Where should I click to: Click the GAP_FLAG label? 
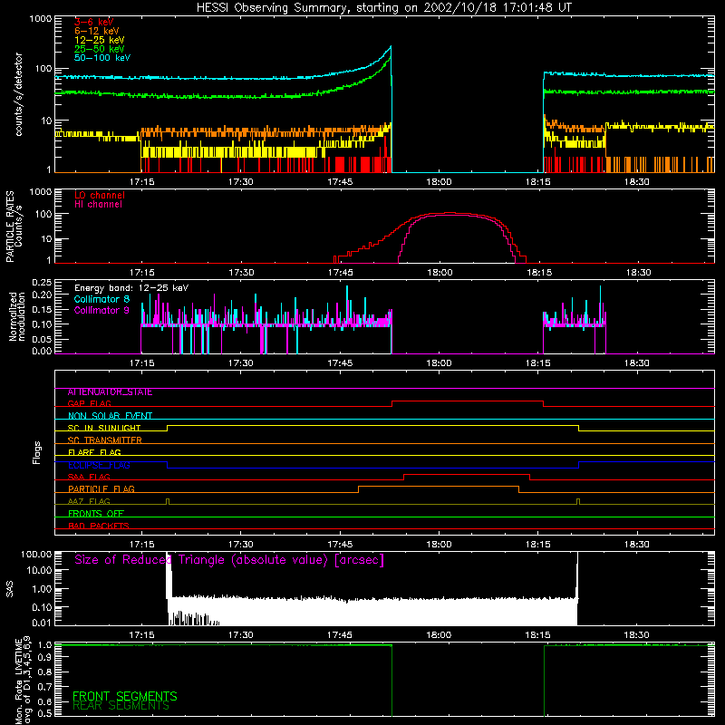click(x=89, y=403)
